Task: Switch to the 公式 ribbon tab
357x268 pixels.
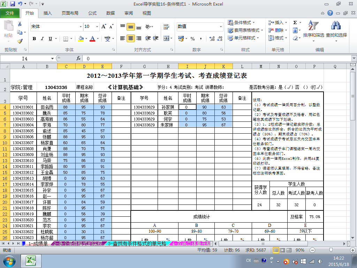Action: pyautogui.click(x=92, y=13)
